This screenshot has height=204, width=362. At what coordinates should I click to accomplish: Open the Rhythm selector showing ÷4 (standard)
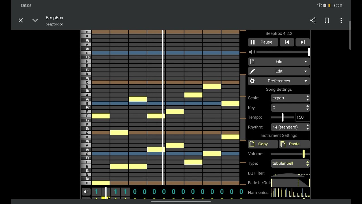pos(290,127)
